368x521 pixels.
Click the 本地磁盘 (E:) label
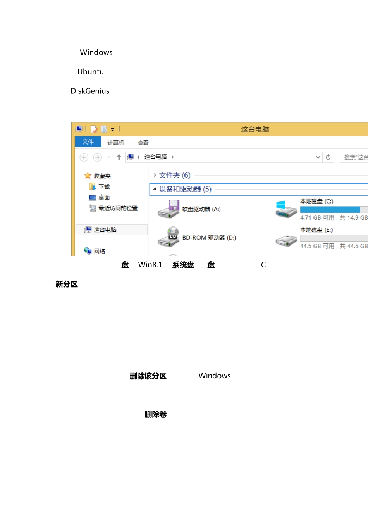316,230
